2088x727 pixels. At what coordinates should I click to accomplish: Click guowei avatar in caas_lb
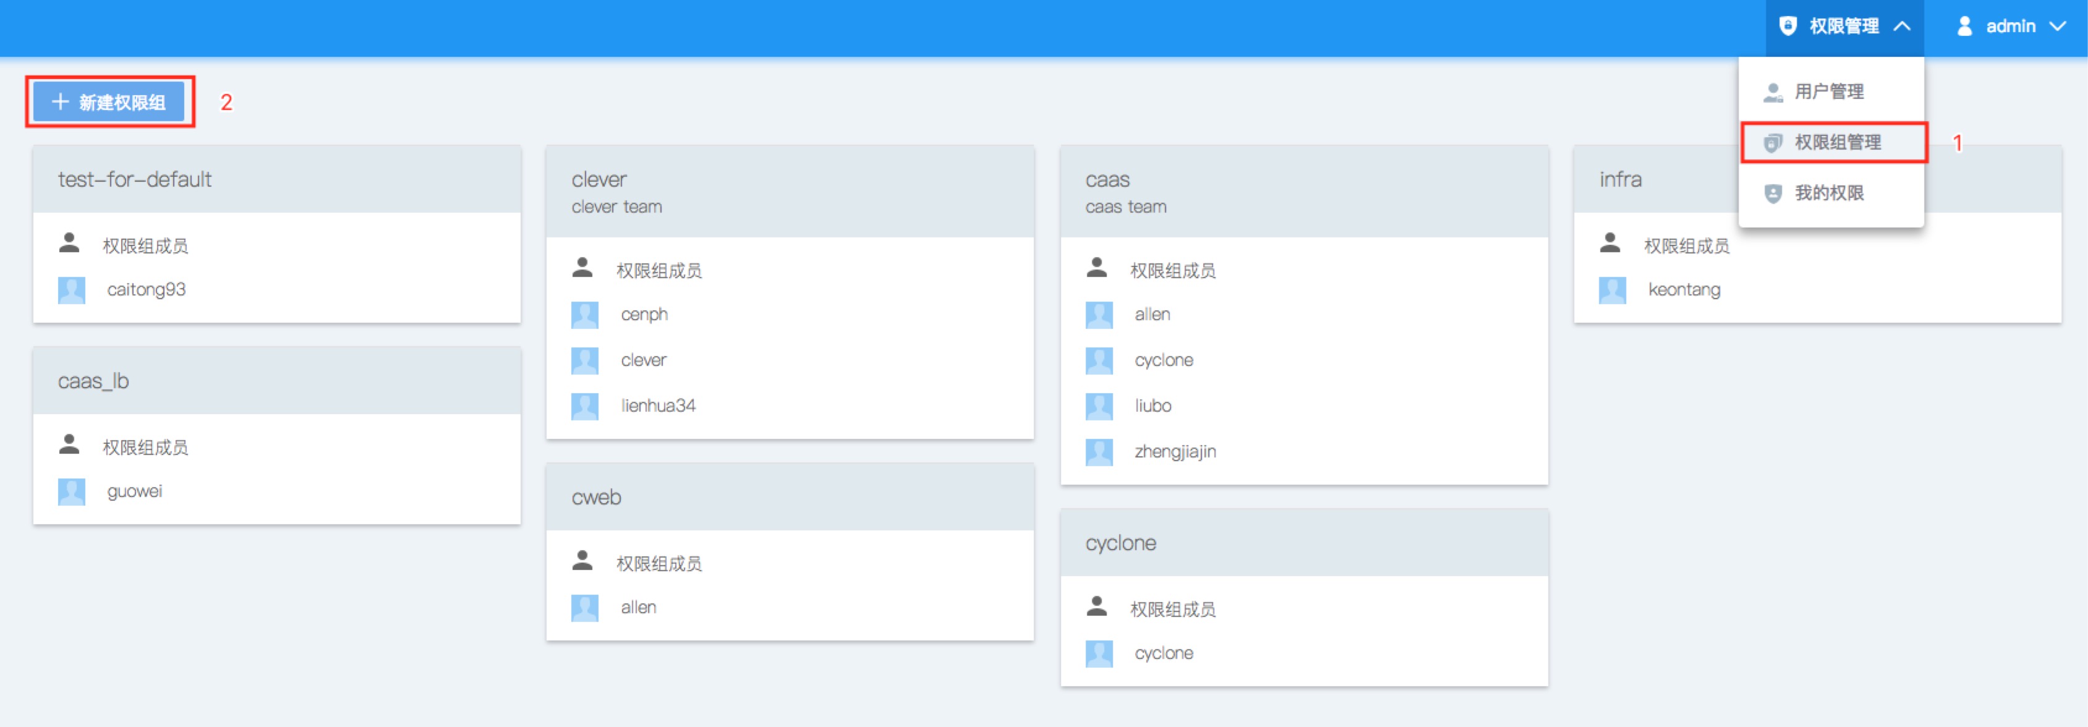(71, 492)
